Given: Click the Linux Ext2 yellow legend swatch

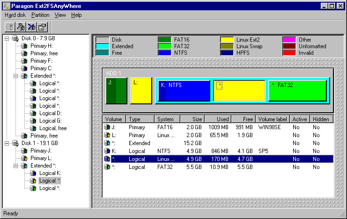Looking at the screenshot, I should pyautogui.click(x=227, y=40).
